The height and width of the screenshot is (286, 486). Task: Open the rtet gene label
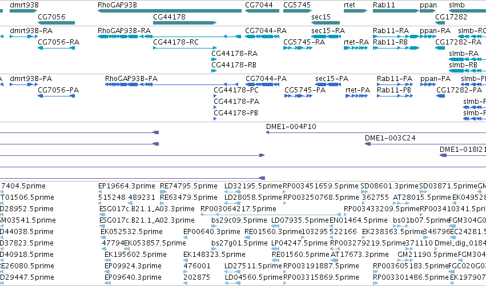click(x=350, y=5)
